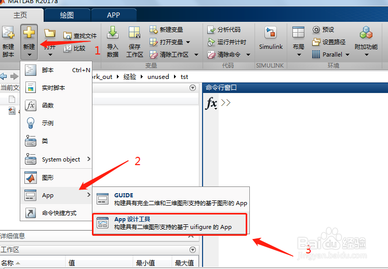Click the 布局 (Layout) icon

tap(298, 32)
